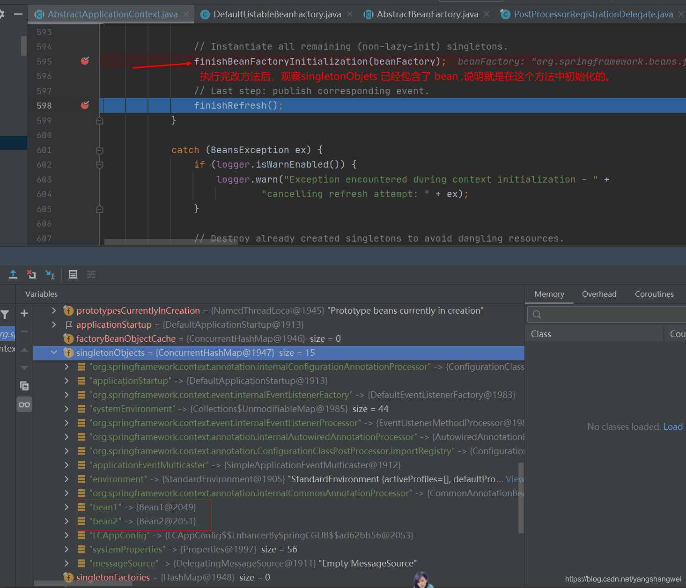The height and width of the screenshot is (588, 686).
Task: Click the filter funnel icon left of Variables
Action: point(5,315)
